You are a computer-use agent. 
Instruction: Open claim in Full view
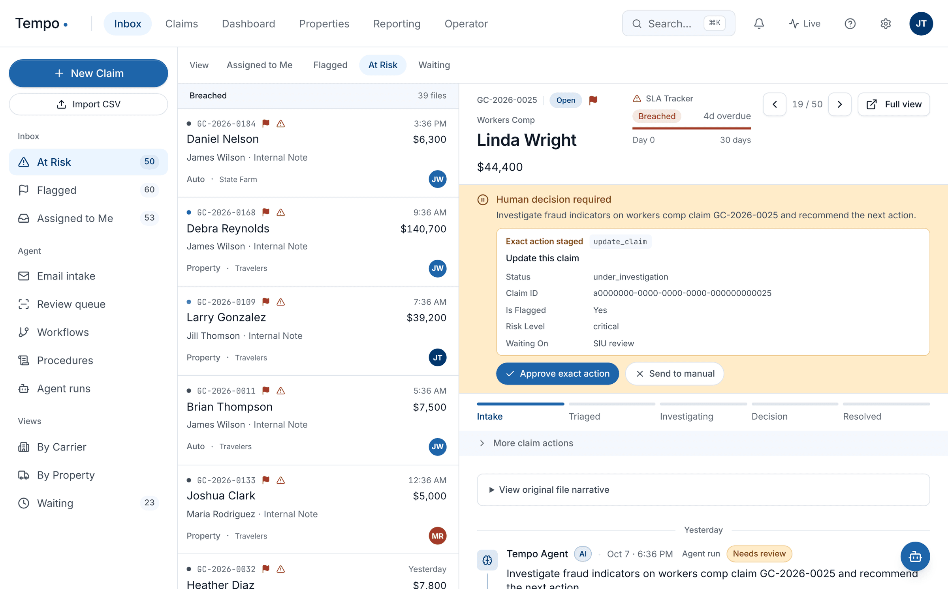(x=894, y=104)
